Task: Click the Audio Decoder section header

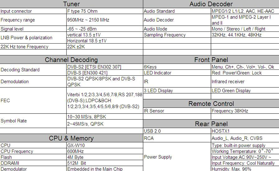Action: (211, 4)
